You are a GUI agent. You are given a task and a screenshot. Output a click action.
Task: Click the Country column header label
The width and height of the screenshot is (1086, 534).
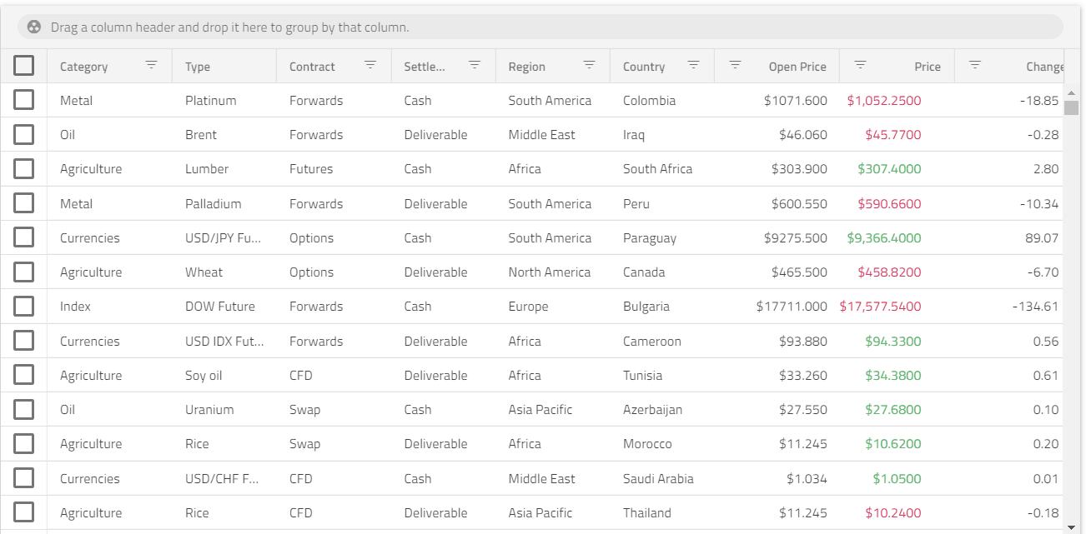644,67
